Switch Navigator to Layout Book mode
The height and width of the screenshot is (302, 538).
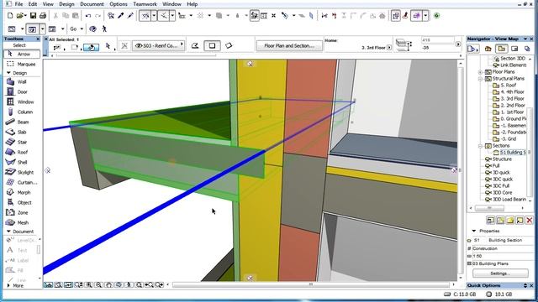(514, 49)
